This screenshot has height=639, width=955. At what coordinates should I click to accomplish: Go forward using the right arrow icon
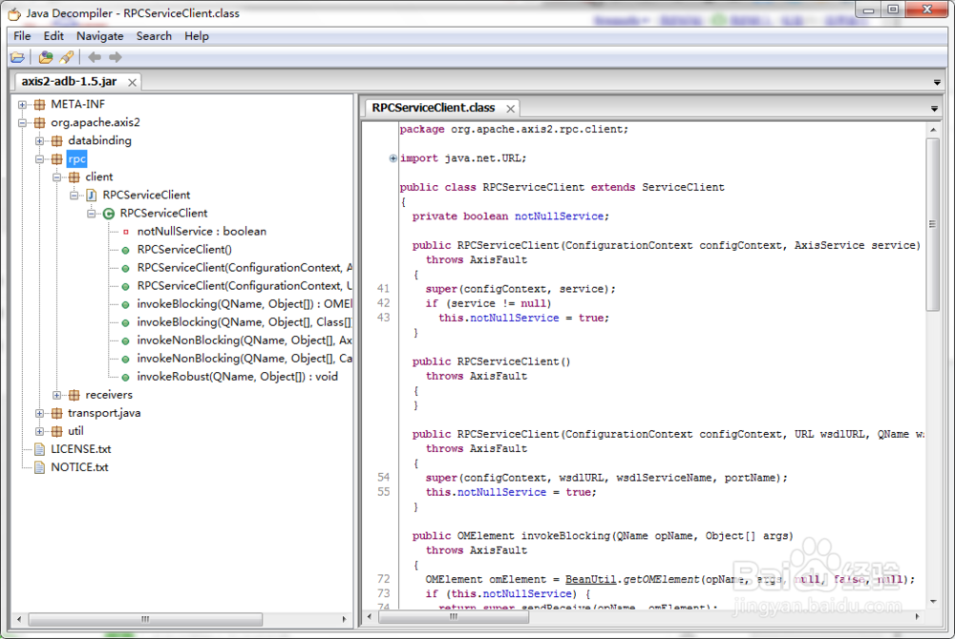pos(116,58)
